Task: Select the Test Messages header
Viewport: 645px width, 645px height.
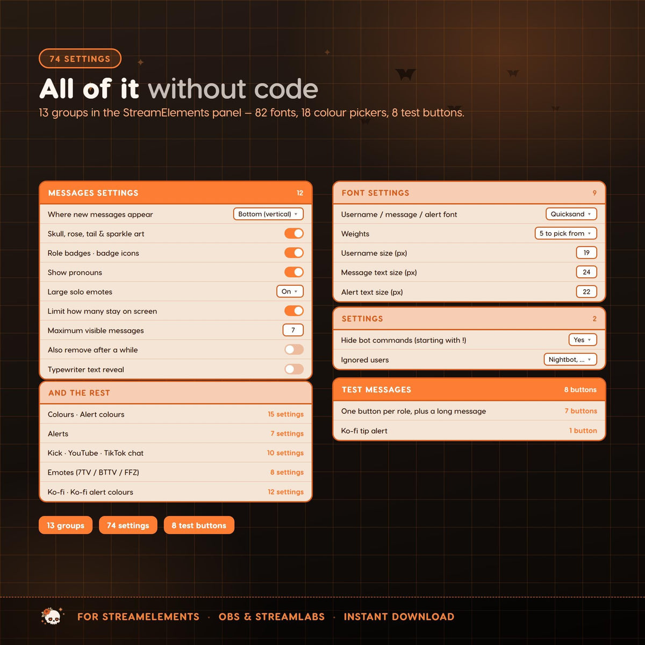Action: (469, 390)
